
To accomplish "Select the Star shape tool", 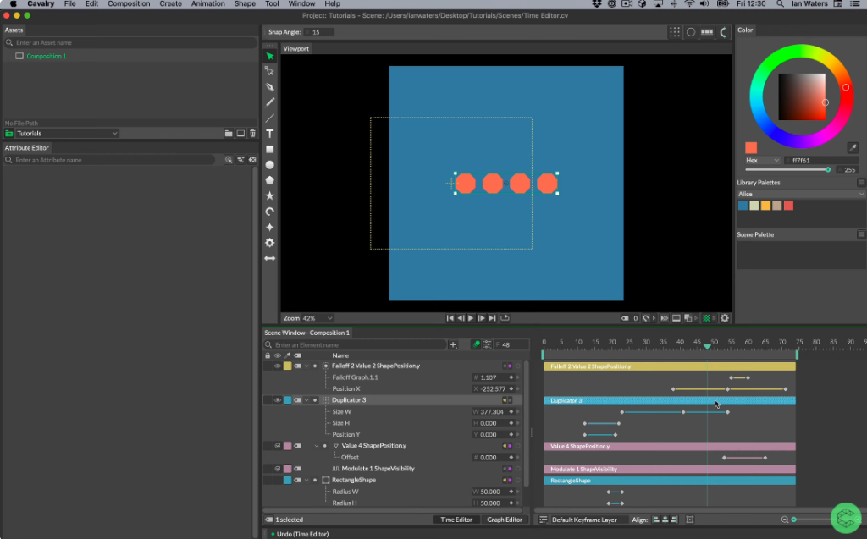I will coord(270,195).
